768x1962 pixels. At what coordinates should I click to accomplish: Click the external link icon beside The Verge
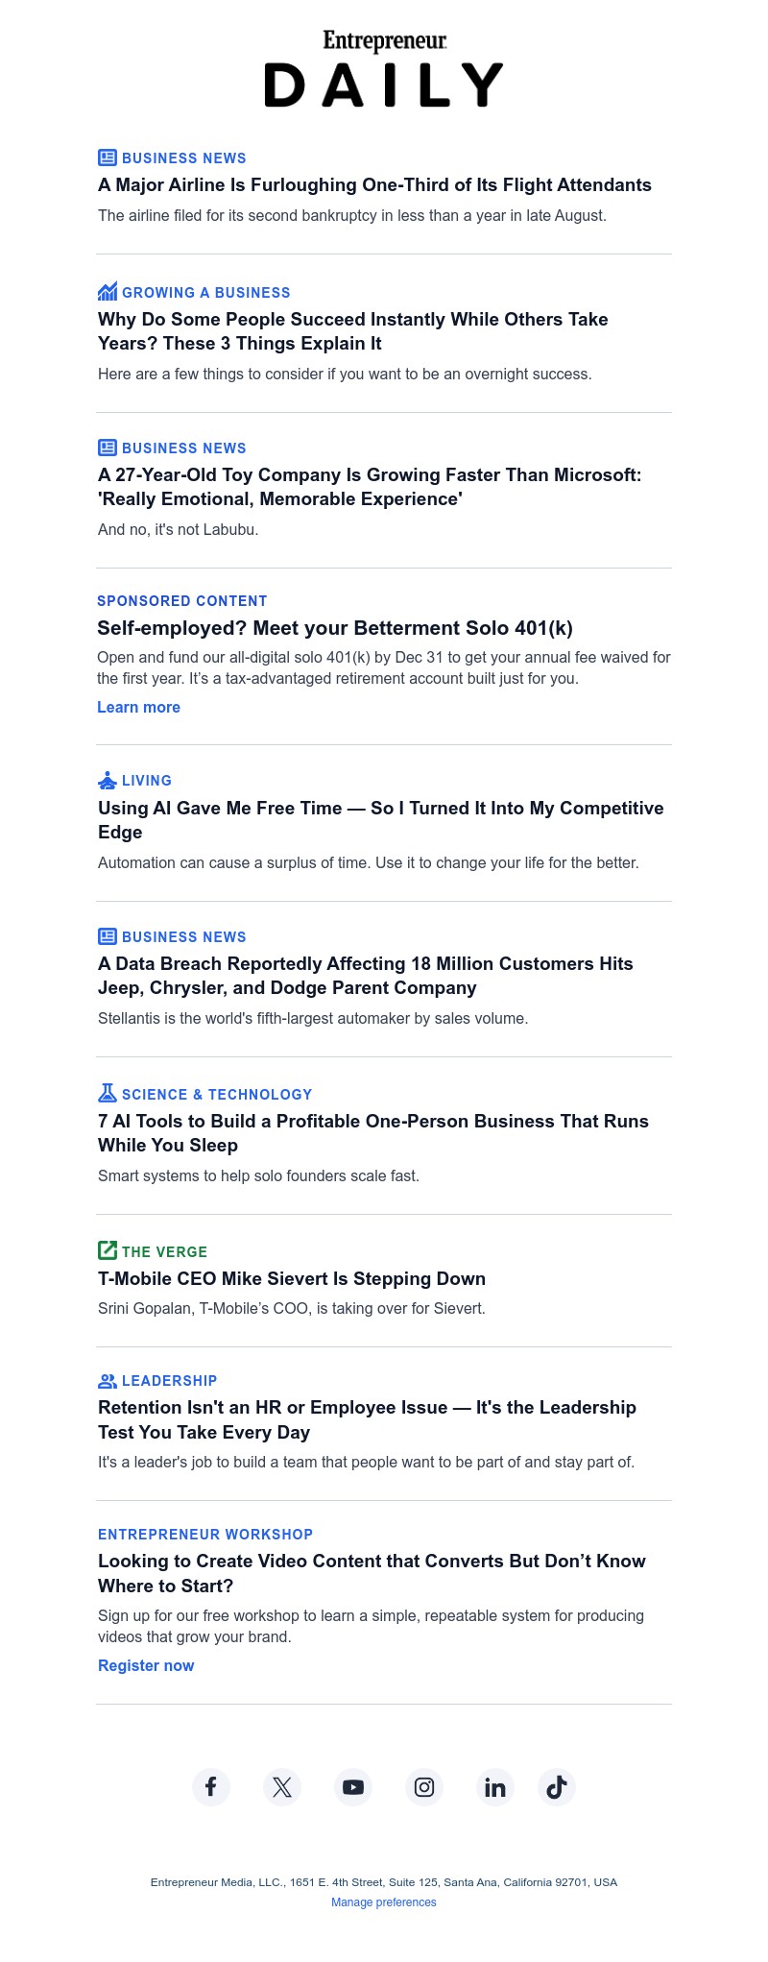[x=107, y=1250]
